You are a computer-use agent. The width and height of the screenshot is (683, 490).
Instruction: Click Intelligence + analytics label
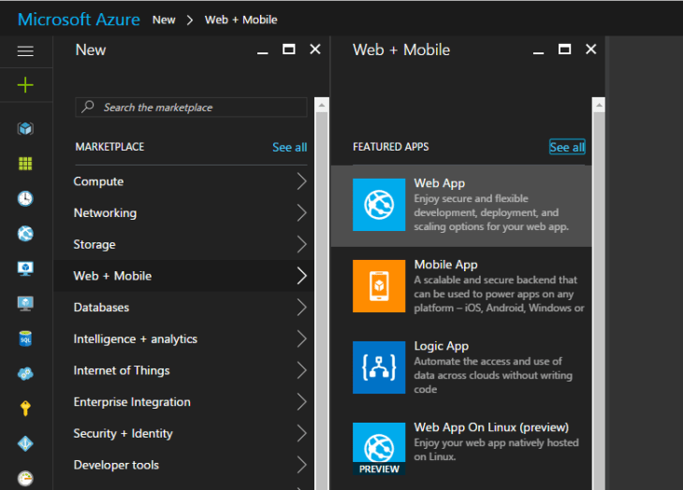(x=136, y=339)
